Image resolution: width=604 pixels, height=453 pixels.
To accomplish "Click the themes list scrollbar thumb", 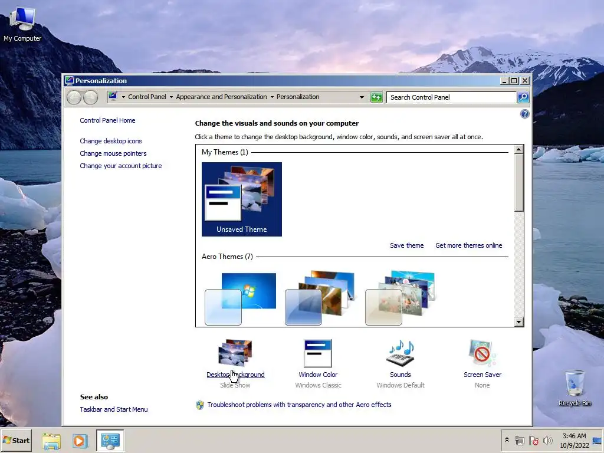I will click(519, 183).
